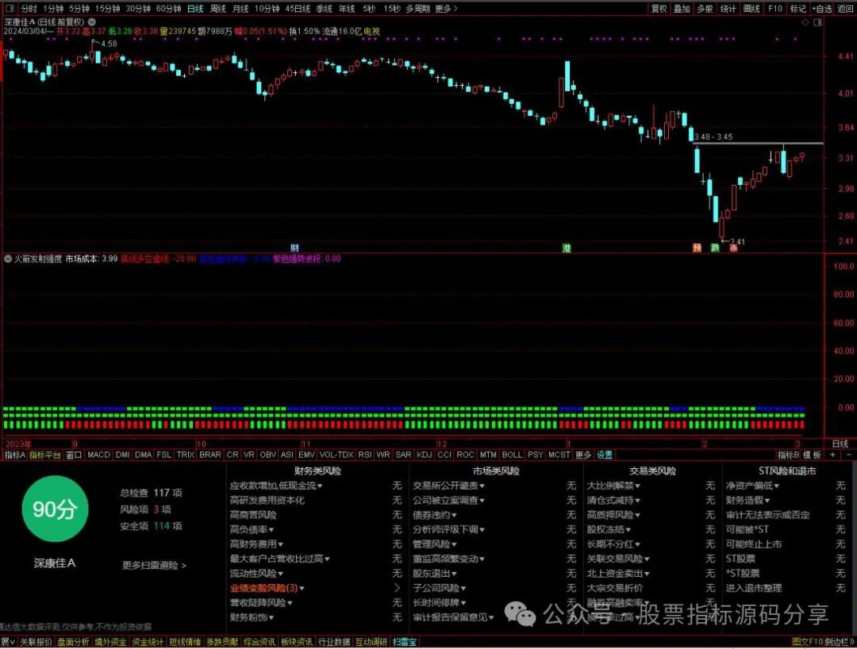The width and height of the screenshot is (857, 649).
Task: Click the round icon before 火箭发射强度 indicator
Action: [8, 259]
